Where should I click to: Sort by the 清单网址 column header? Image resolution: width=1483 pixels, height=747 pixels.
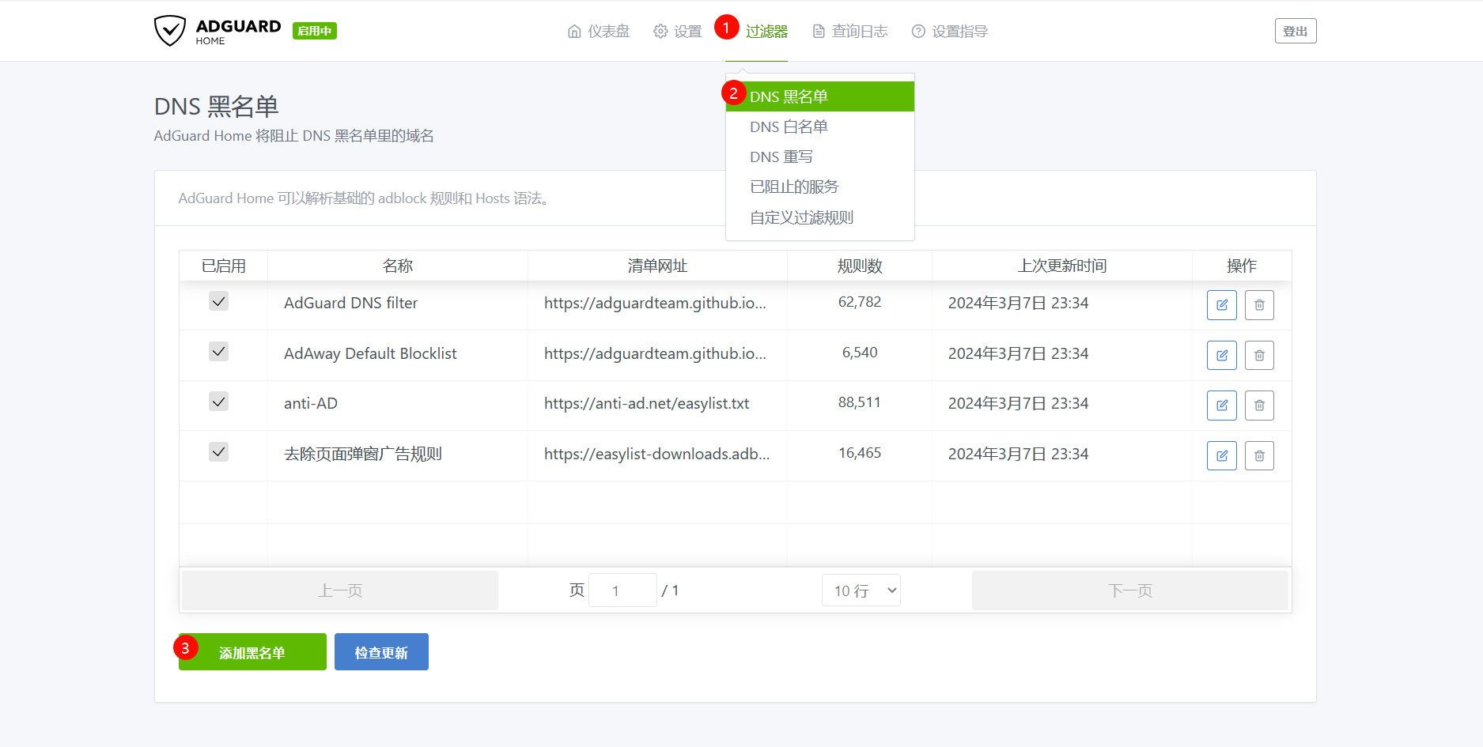point(657,266)
